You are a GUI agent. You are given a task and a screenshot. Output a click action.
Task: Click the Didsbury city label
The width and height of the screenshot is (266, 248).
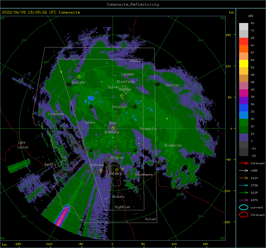click(x=112, y=132)
